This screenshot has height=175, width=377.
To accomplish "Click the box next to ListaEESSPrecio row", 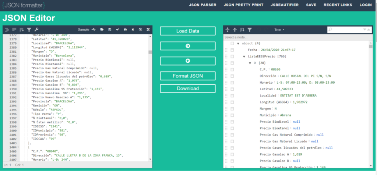I will tap(232, 56).
